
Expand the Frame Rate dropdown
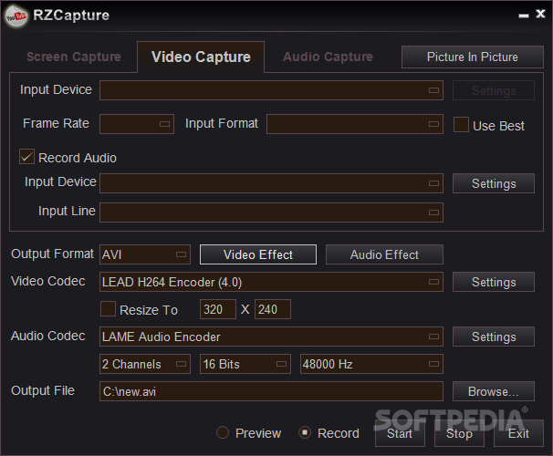(x=137, y=124)
